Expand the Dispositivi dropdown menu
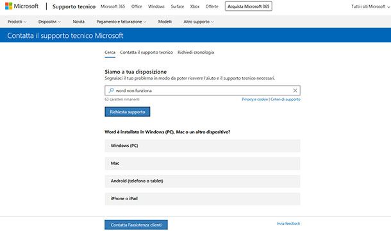This screenshot has height=231, width=391. (49, 22)
